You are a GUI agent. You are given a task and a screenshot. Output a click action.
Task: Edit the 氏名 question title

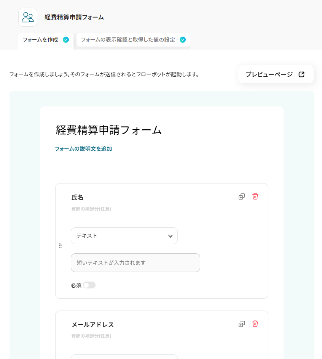tap(77, 197)
